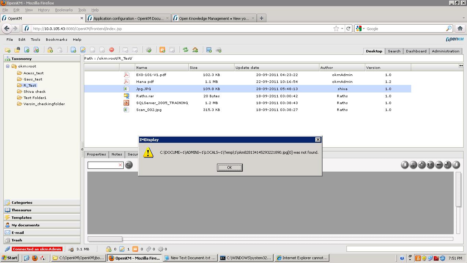Image resolution: width=467 pixels, height=263 pixels.
Task: Click the go to home folder icon
Action: pos(195,50)
